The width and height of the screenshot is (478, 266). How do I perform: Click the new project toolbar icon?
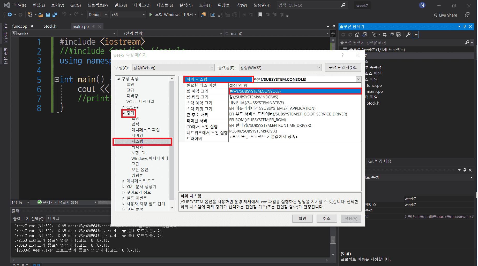(x=30, y=15)
